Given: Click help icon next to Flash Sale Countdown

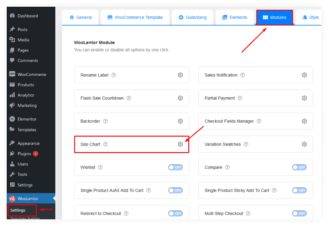Looking at the screenshot, I should tap(129, 98).
